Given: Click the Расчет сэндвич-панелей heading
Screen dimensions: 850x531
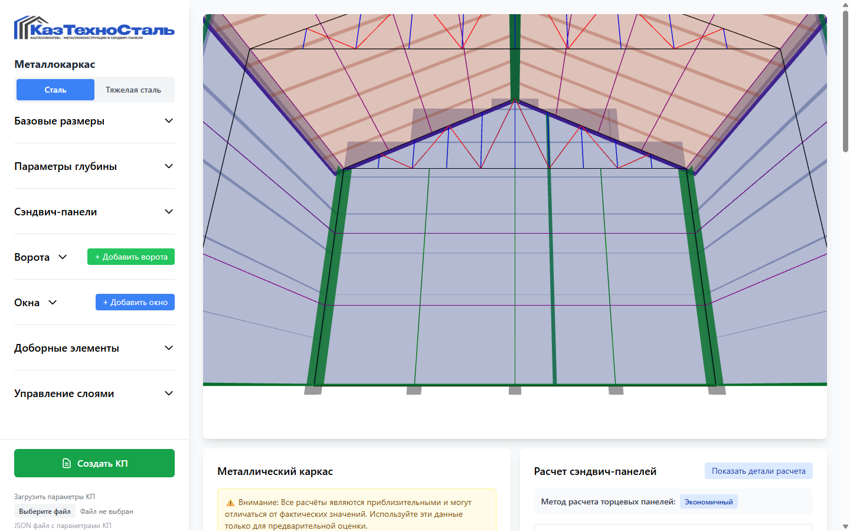Looking at the screenshot, I should pos(595,471).
